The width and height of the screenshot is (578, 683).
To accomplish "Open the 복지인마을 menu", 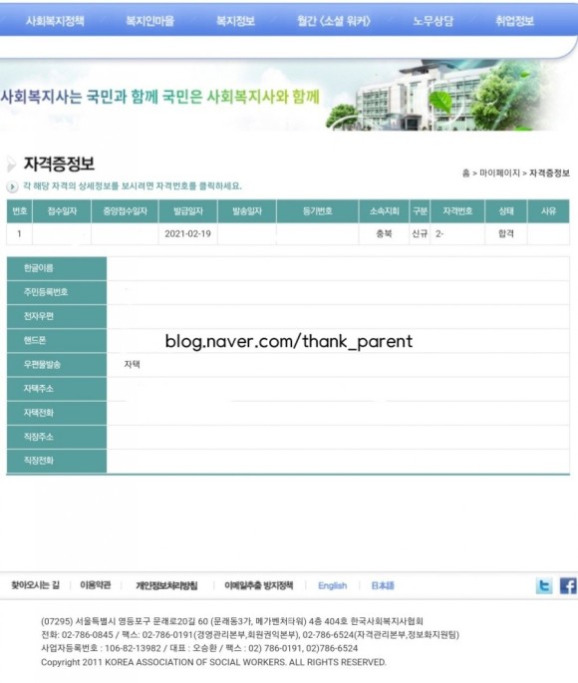I will pyautogui.click(x=149, y=21).
